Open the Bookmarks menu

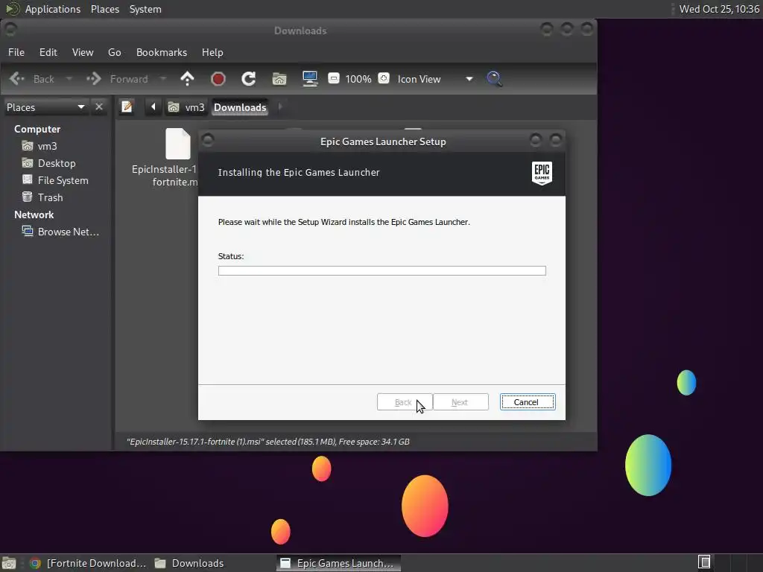pos(162,52)
